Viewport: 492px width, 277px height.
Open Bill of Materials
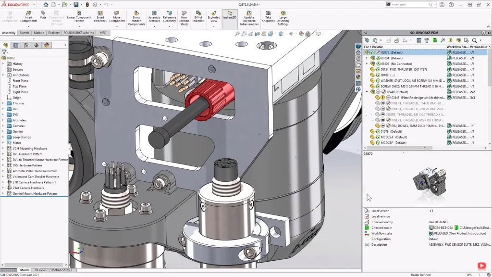[198, 16]
